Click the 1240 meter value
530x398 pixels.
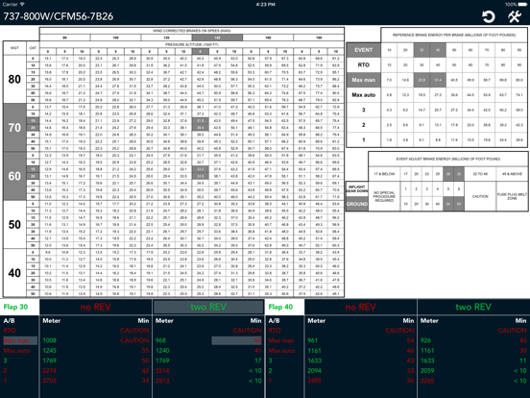(x=162, y=351)
